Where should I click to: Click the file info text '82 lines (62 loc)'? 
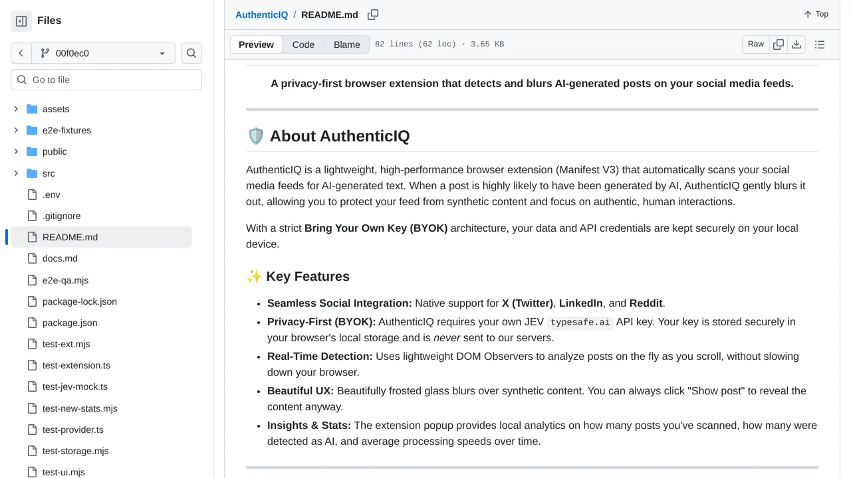click(x=416, y=44)
